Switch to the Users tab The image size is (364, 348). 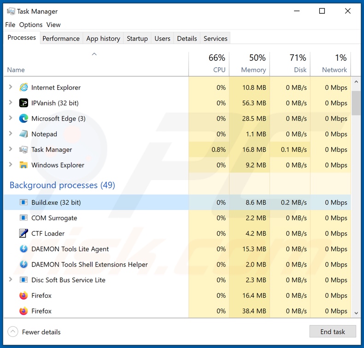point(162,39)
